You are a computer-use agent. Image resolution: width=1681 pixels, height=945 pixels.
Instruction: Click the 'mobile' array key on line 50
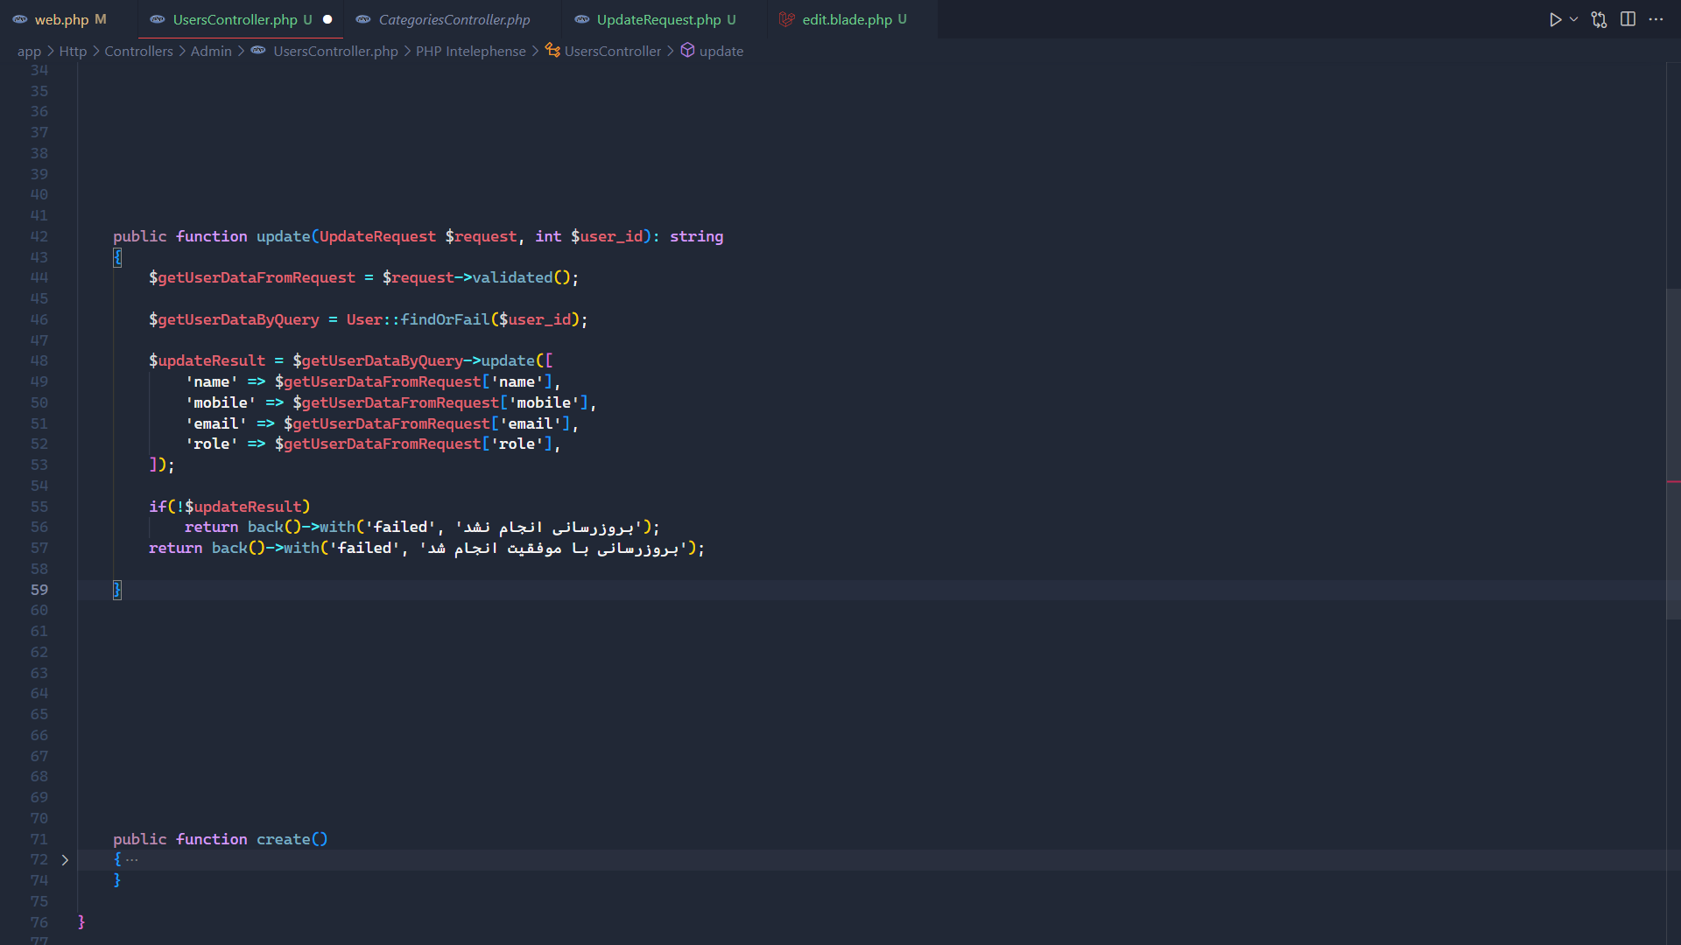[221, 402]
